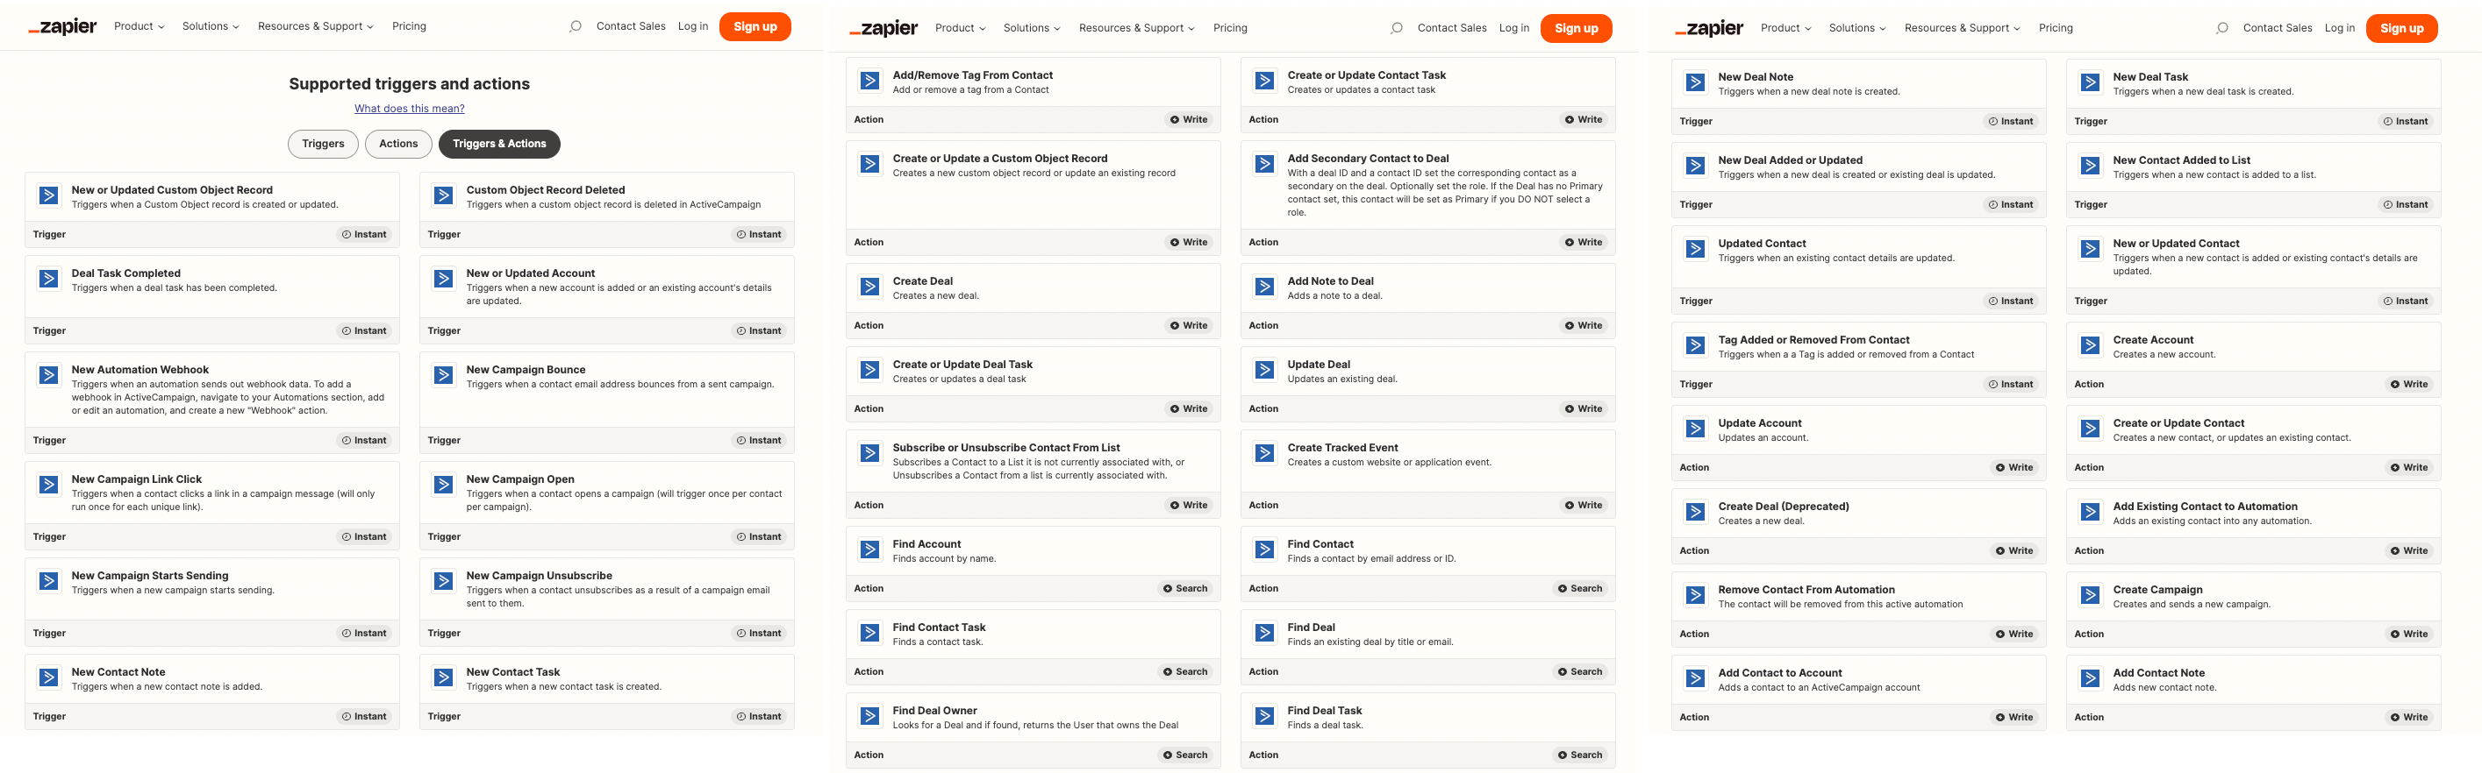Click Contact Sales in the middle page header
The width and height of the screenshot is (2482, 773).
coord(1452,29)
